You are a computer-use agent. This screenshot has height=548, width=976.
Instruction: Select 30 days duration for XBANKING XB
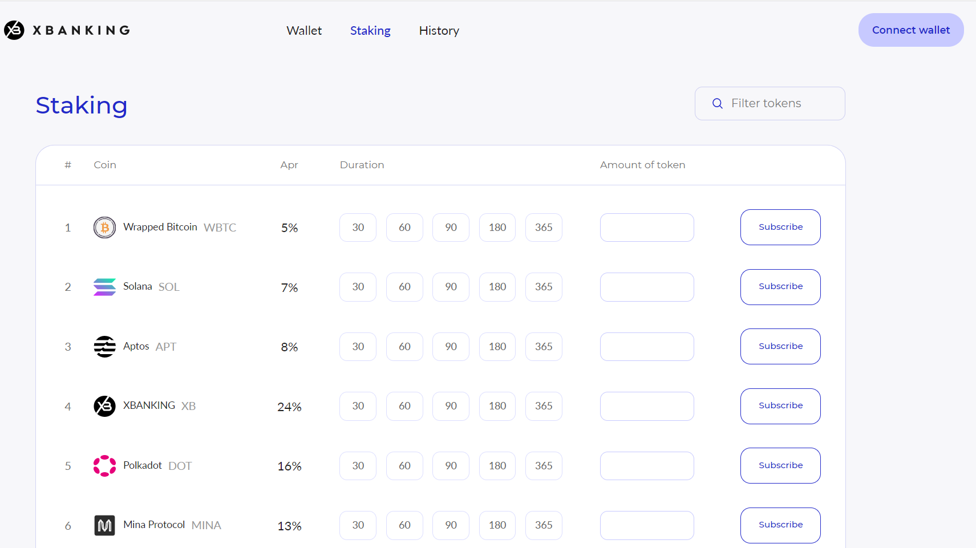[x=358, y=406]
